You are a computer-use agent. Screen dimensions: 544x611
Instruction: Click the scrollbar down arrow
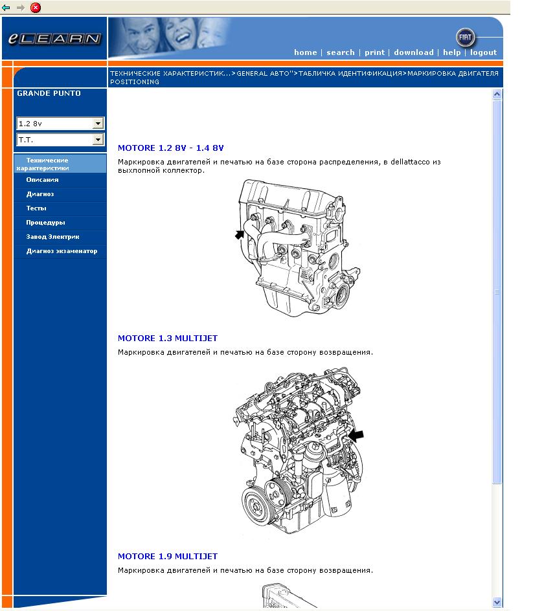[497, 602]
